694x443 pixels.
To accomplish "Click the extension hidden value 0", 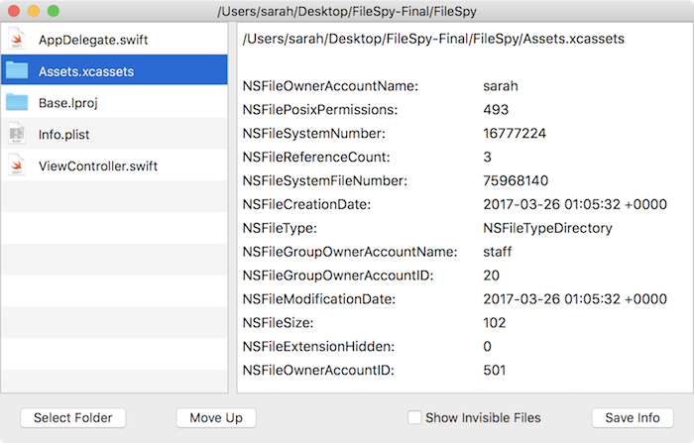I will [x=488, y=347].
